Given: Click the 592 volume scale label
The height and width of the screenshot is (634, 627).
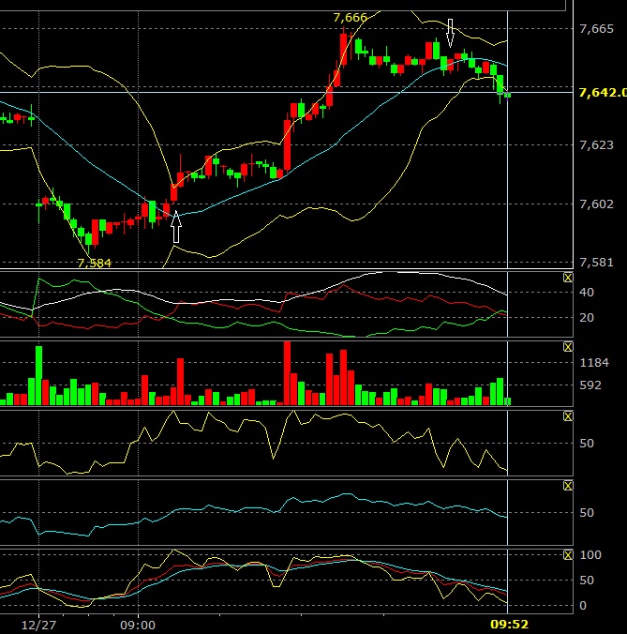Looking at the screenshot, I should coord(590,385).
